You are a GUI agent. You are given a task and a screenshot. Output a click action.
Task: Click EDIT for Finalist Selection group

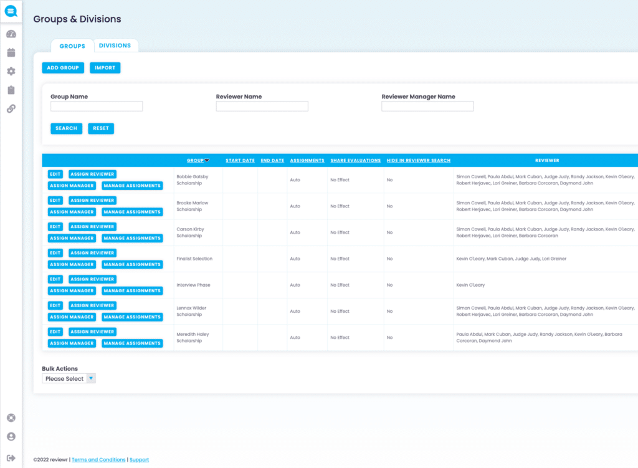(x=55, y=252)
